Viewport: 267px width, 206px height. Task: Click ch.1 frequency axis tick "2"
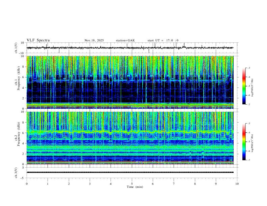23,98
